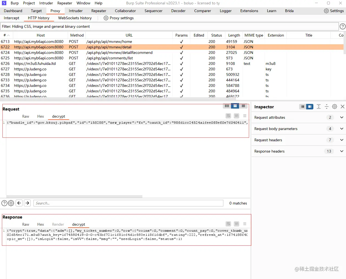The height and width of the screenshot is (279, 346).
Task: Open the Burp menu
Action: tap(15, 3)
